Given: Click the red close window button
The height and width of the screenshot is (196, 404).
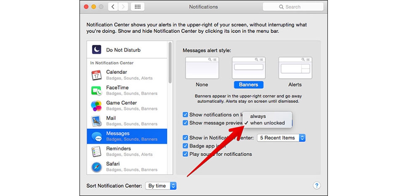Looking at the screenshot, I should 86,7.
